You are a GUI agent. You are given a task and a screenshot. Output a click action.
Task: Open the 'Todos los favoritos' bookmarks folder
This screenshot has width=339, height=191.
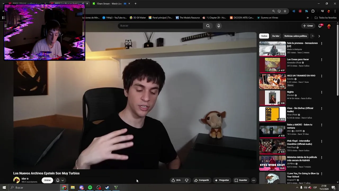(325, 18)
